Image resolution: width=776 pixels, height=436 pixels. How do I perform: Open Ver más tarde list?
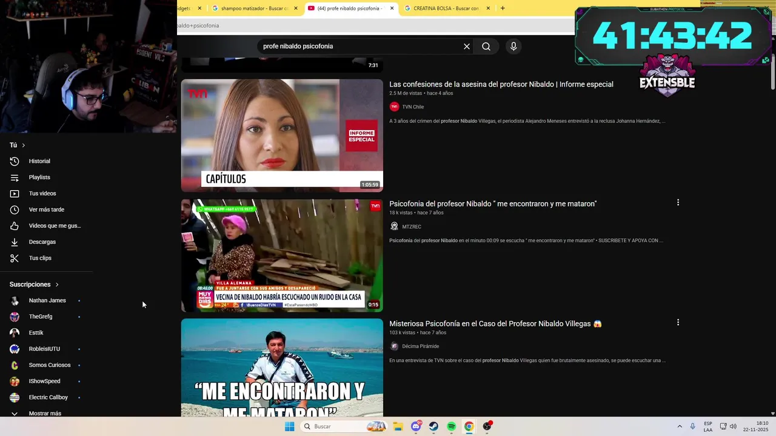coord(46,210)
